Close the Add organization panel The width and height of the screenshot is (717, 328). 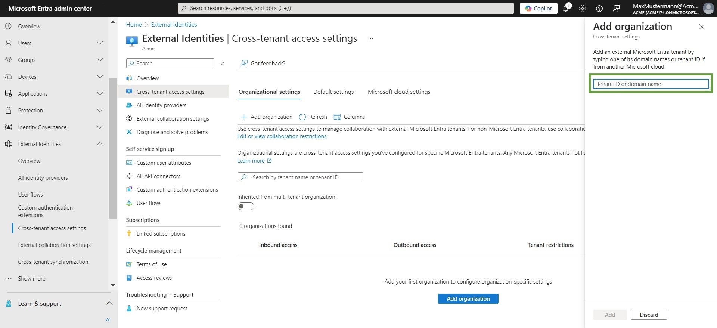pos(702,27)
